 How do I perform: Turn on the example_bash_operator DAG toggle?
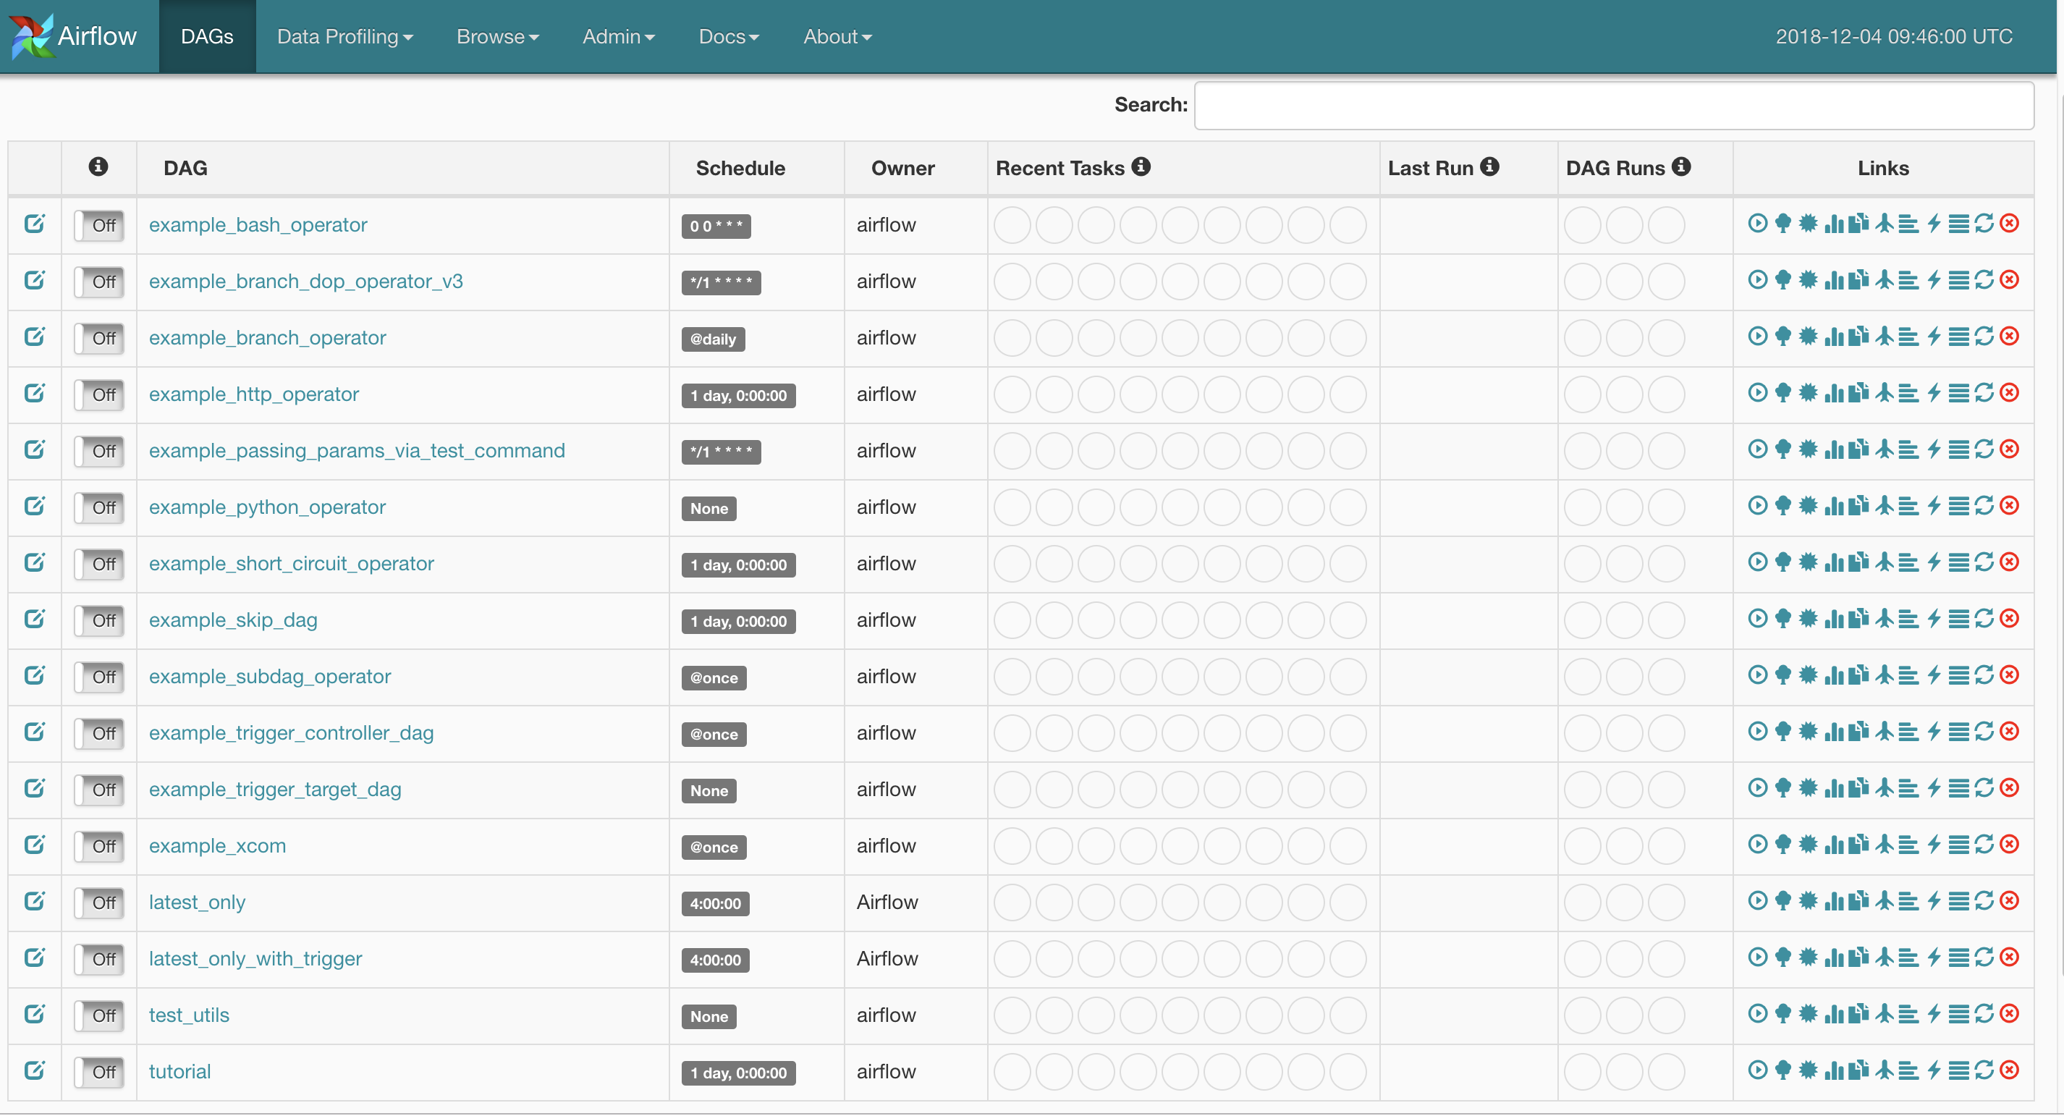tap(99, 225)
